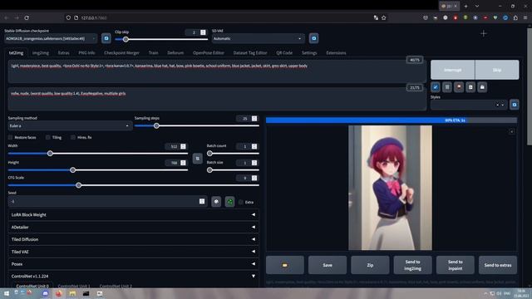
Task: Open the black terminal icon on the taskbar
Action: tap(86, 293)
